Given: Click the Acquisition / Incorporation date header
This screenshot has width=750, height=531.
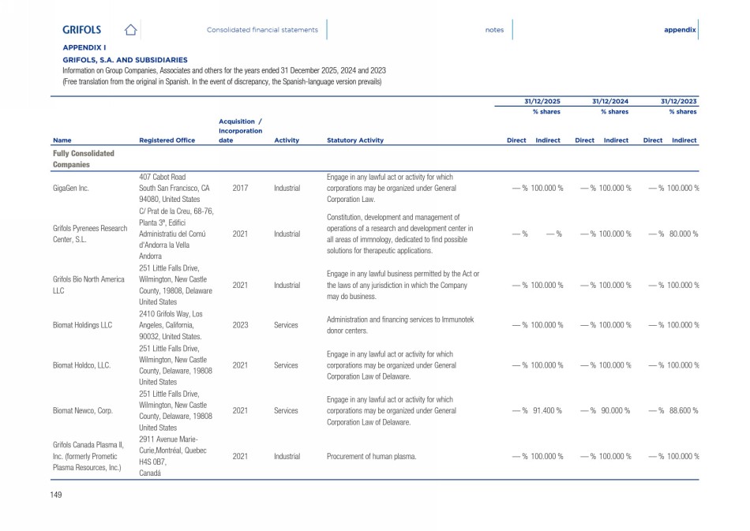Looking at the screenshot, I should [x=240, y=131].
